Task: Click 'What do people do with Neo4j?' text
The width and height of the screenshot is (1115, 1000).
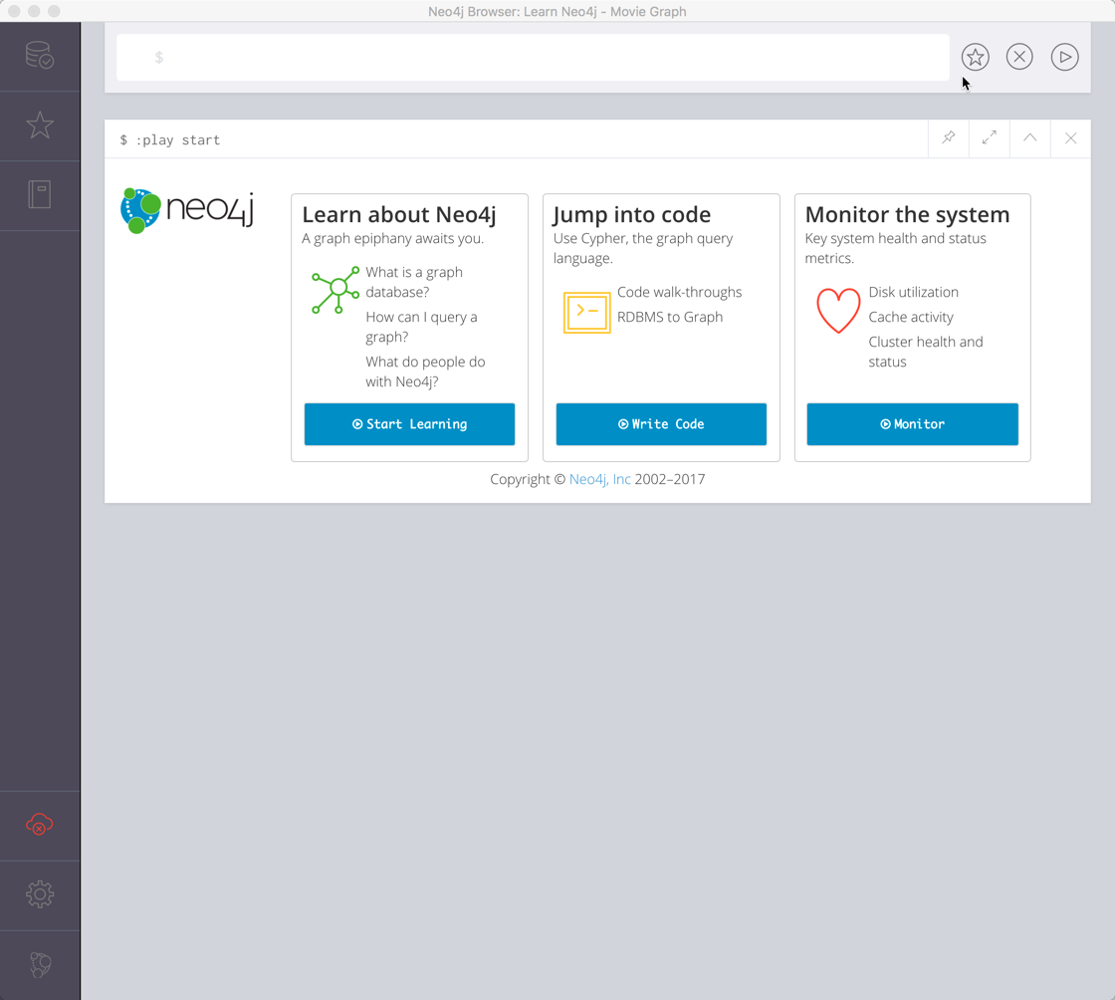Action: (425, 372)
